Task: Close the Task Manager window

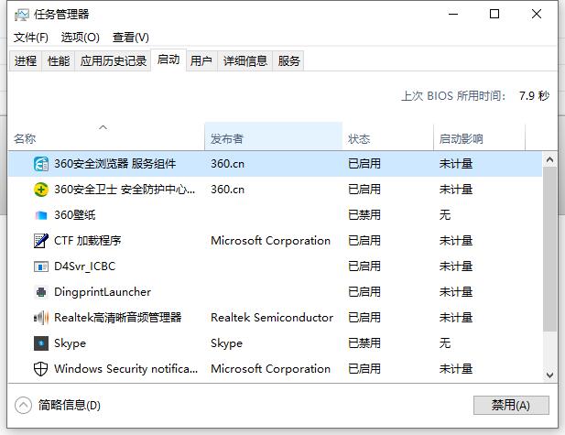Action: coord(537,15)
